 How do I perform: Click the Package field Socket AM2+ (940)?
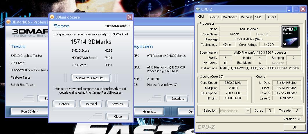coord(249,39)
